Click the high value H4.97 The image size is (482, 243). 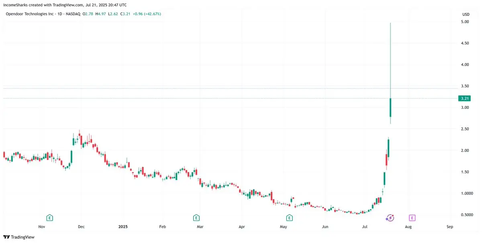pos(100,14)
